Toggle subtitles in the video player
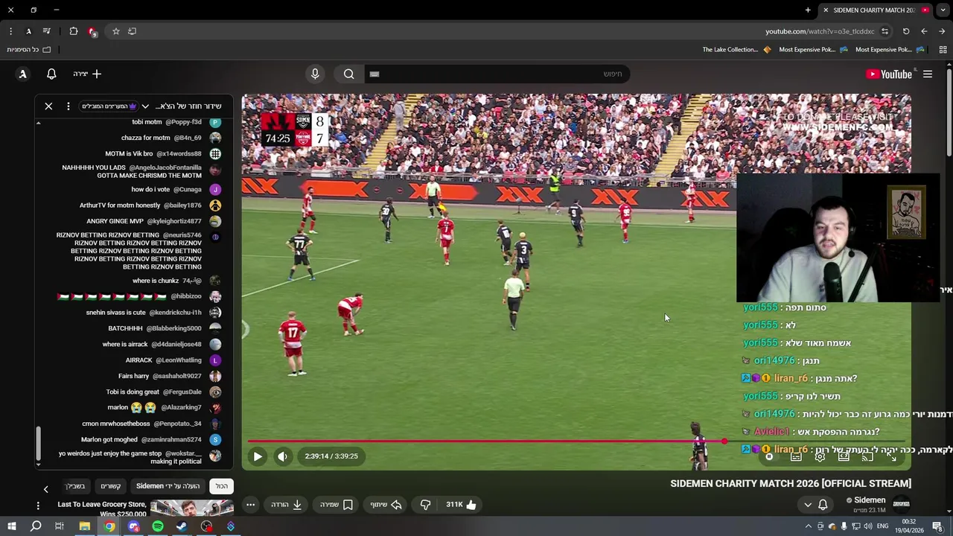This screenshot has width=953, height=536. (x=796, y=456)
